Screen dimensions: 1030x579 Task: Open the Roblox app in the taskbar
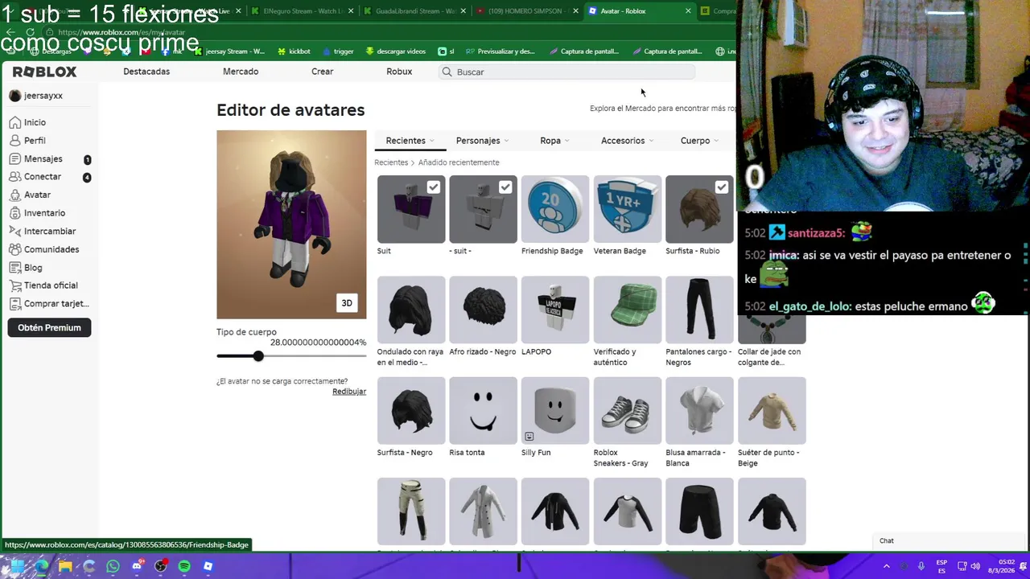coord(208,566)
